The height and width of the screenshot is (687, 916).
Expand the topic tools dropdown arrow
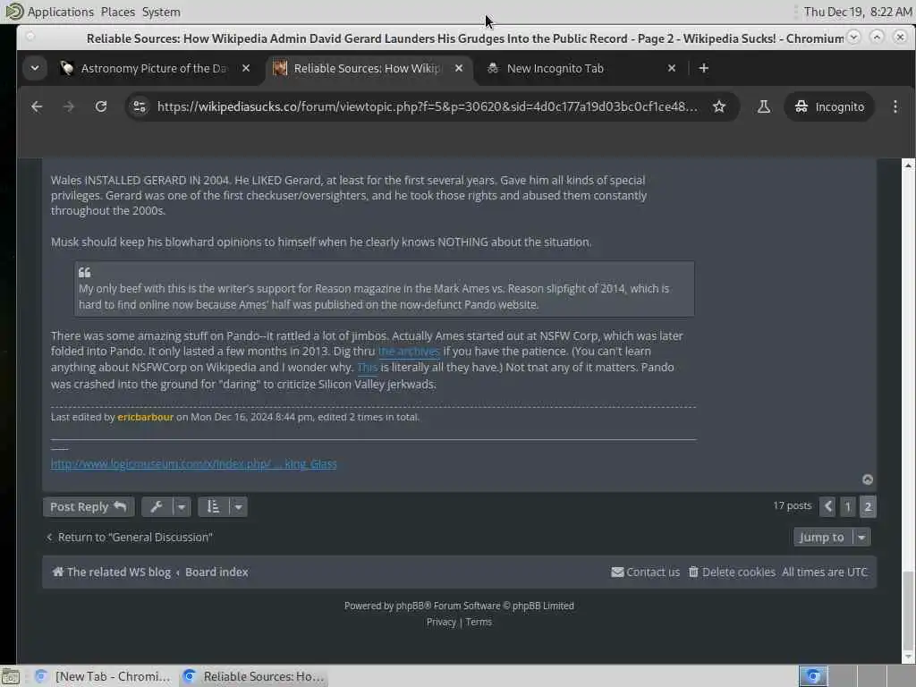[182, 507]
